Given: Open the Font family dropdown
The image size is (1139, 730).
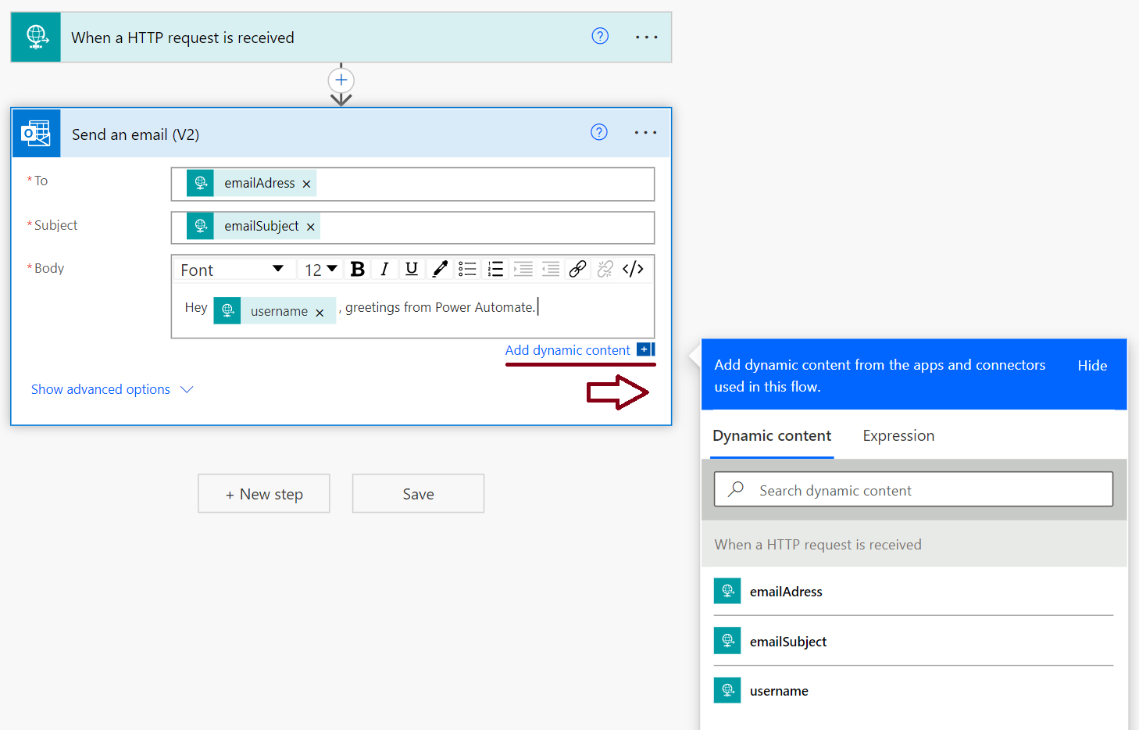Looking at the screenshot, I should click(x=233, y=270).
